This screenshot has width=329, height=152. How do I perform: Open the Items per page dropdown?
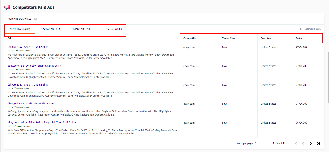[260, 143]
